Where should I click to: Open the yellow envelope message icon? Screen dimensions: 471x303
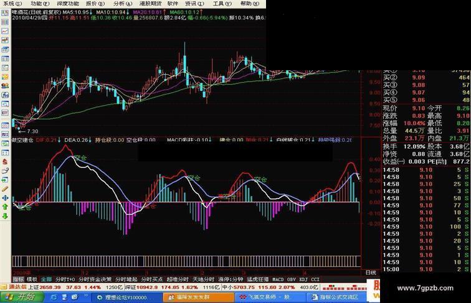coord(5,77)
